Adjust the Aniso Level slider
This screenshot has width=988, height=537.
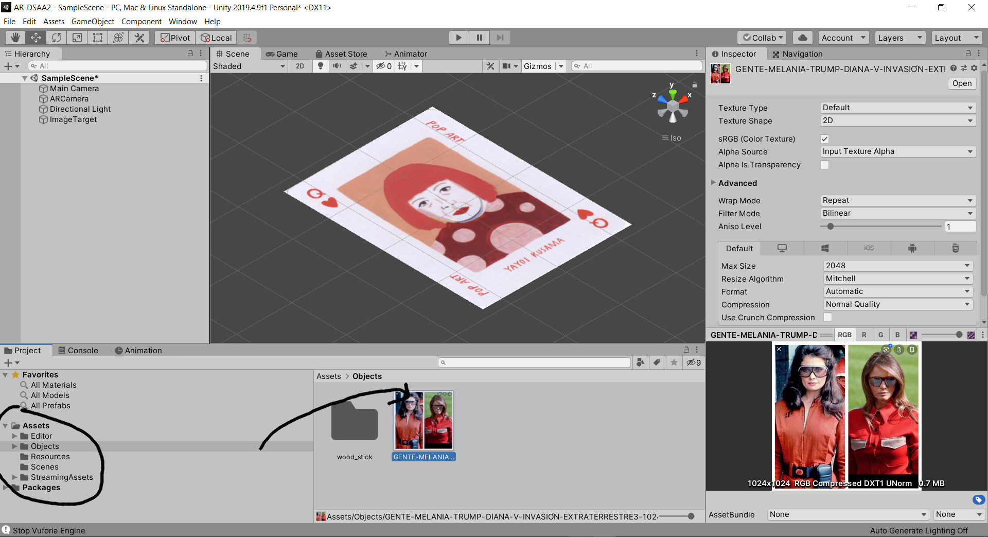831,227
